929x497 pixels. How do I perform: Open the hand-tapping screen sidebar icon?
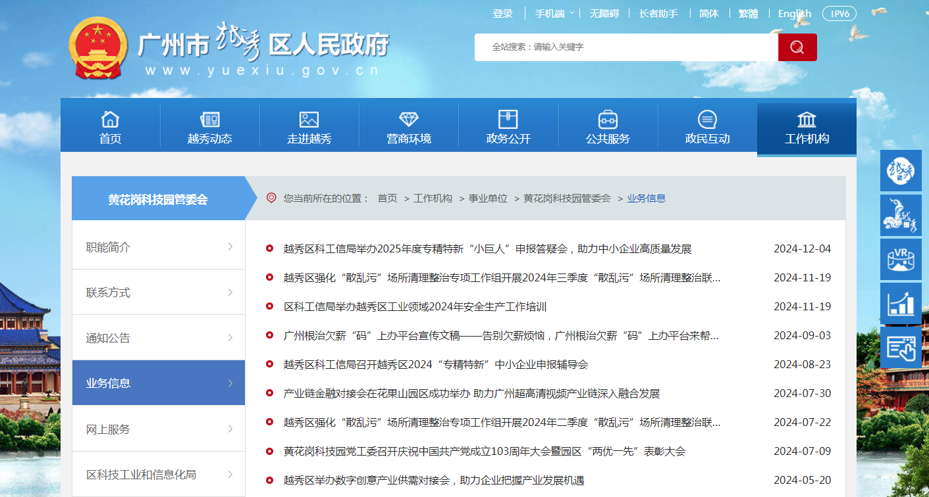click(x=901, y=348)
